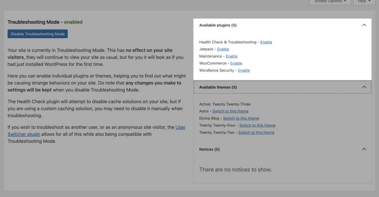Collapse the Available plugins panel
Image resolution: width=379 pixels, height=197 pixels.
[x=364, y=25]
